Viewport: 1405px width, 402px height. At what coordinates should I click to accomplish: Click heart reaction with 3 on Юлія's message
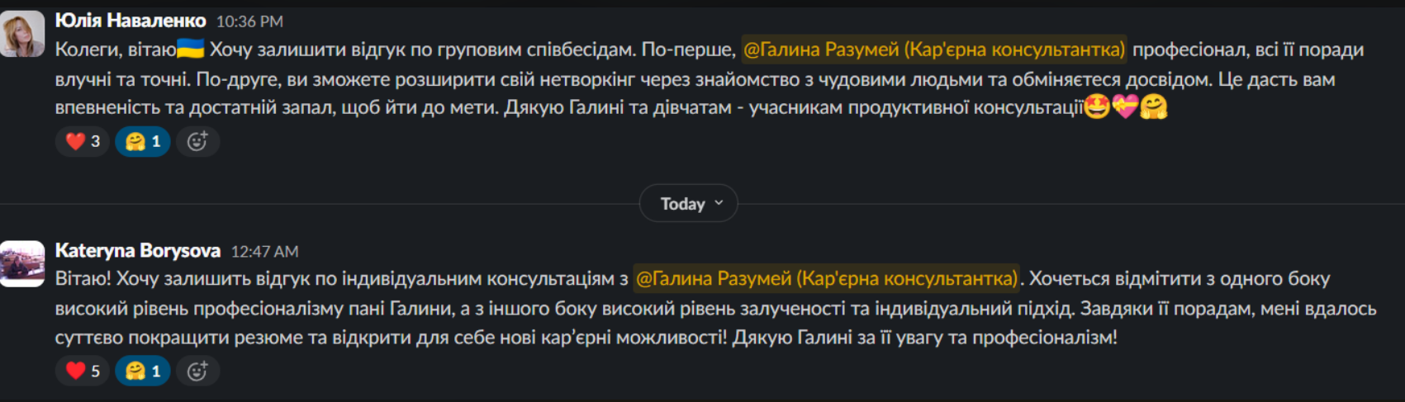pyautogui.click(x=83, y=141)
